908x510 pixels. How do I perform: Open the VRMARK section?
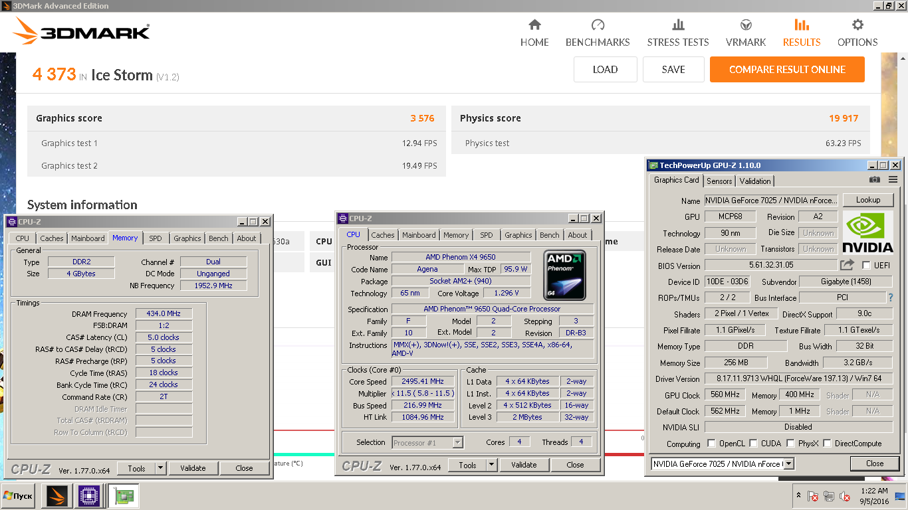746,33
